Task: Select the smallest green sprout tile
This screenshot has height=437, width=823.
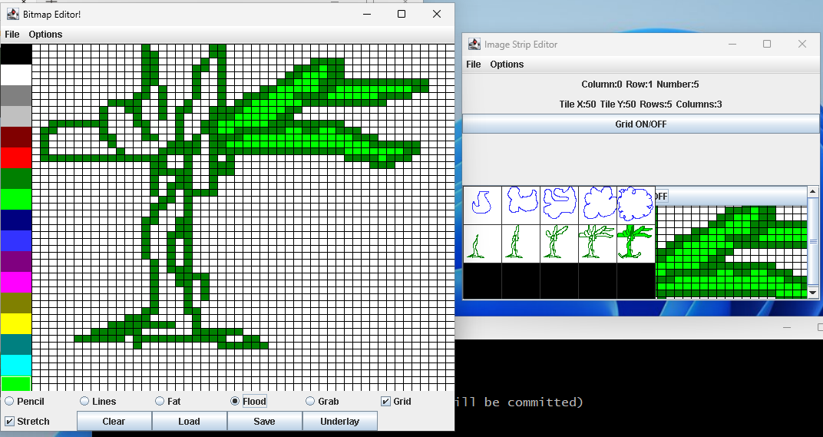Action: click(482, 243)
